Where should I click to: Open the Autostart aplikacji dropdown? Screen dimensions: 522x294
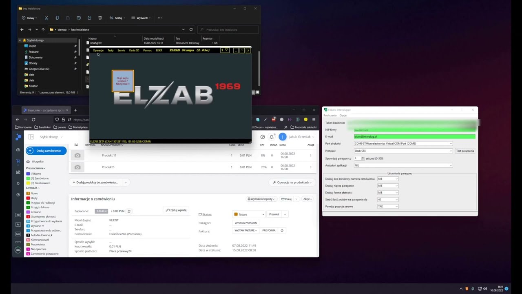[403, 165]
